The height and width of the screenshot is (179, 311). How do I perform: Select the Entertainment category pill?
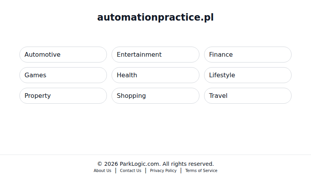click(x=155, y=55)
